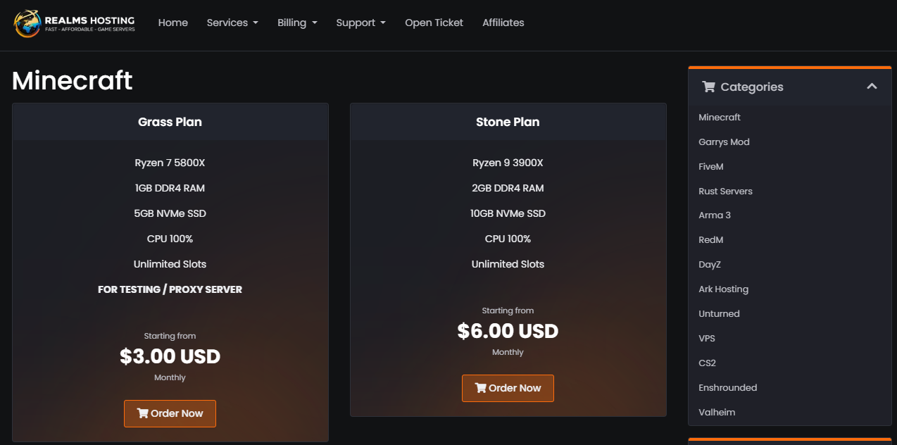897x445 pixels.
Task: Browse the FiveM category
Action: (x=711, y=166)
